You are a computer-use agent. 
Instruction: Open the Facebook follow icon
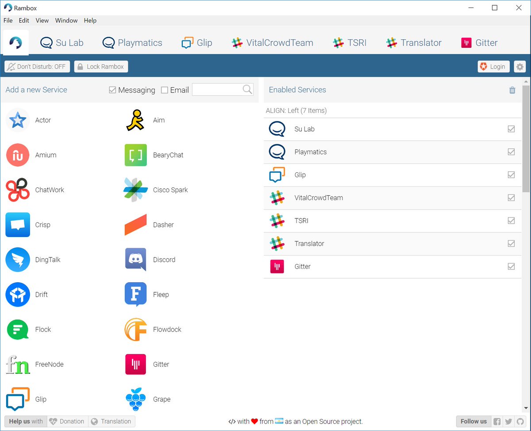(x=497, y=422)
